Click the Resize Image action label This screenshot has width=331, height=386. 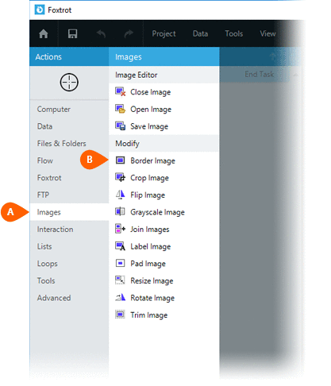point(152,280)
